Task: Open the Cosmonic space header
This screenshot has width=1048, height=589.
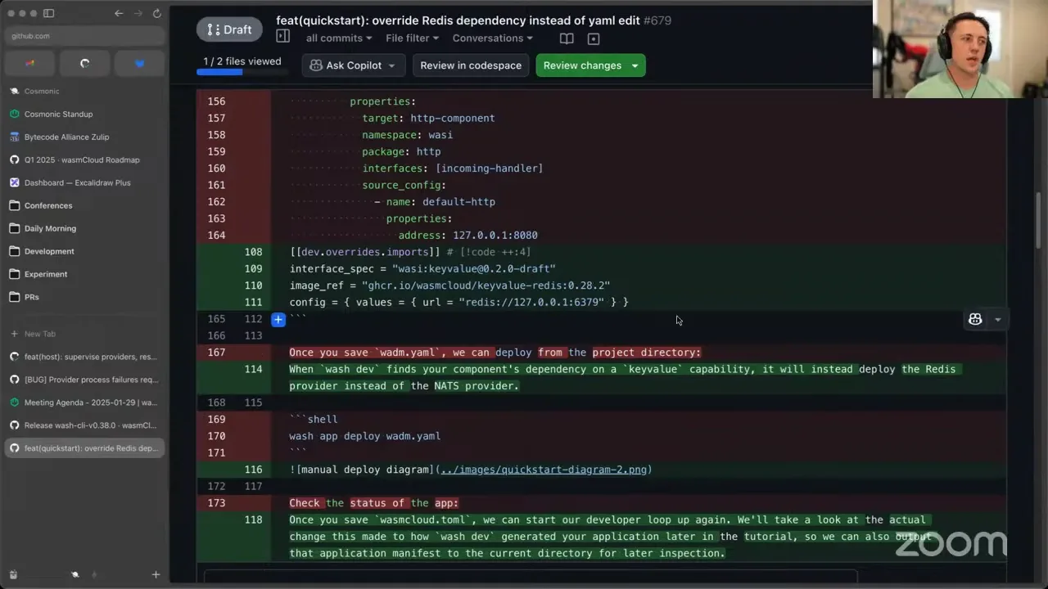Action: [x=42, y=91]
